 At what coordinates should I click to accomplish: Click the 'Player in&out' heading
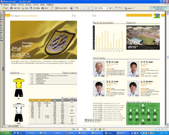pyautogui.click(x=69, y=98)
